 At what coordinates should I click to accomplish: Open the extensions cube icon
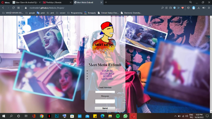click(x=188, y=8)
